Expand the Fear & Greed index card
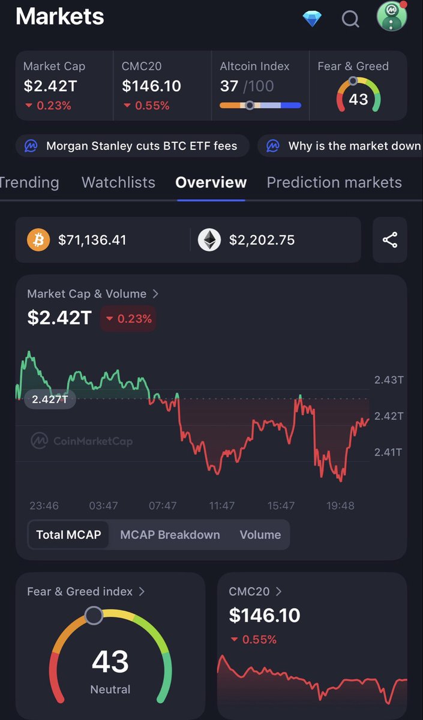This screenshot has height=720, width=423. click(x=142, y=592)
